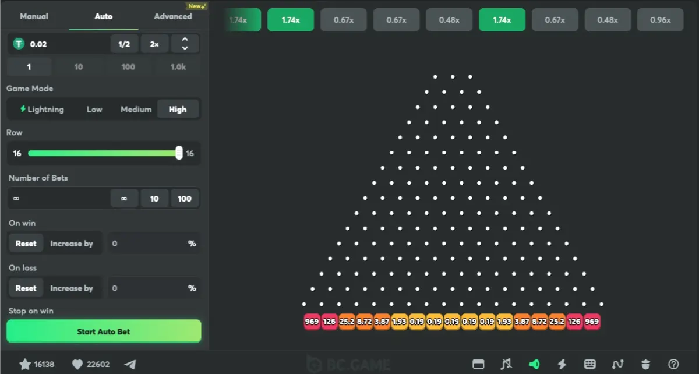Choose Increase by under On loss
The image size is (699, 374).
click(72, 288)
